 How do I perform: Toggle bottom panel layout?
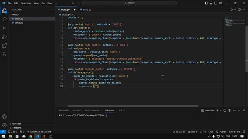(211, 3)
